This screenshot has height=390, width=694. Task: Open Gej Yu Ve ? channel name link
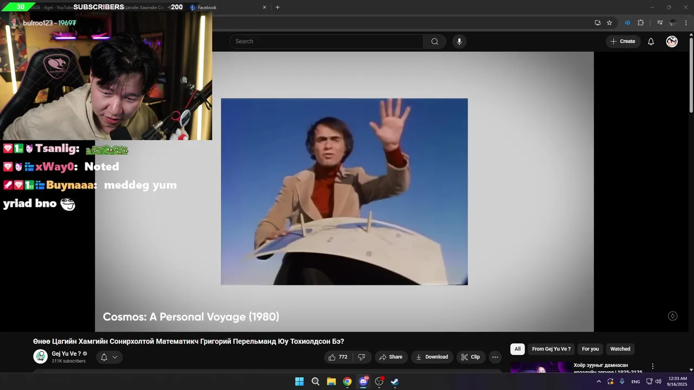pyautogui.click(x=66, y=354)
